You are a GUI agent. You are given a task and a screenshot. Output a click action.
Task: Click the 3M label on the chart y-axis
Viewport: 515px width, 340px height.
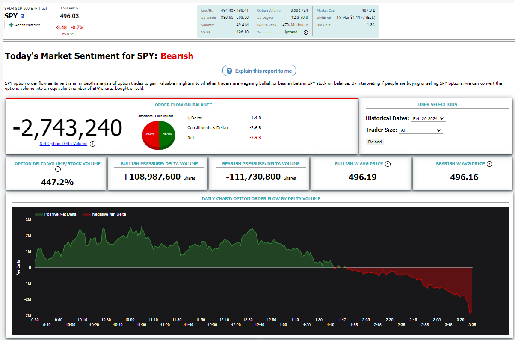[28, 220]
